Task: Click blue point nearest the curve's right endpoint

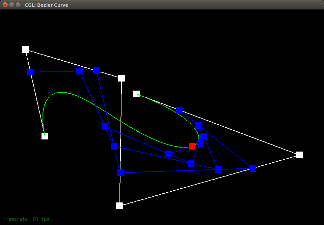Action: pos(180,110)
